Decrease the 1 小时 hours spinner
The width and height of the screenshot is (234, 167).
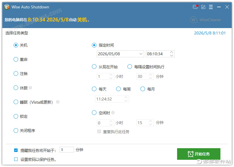[111, 78]
